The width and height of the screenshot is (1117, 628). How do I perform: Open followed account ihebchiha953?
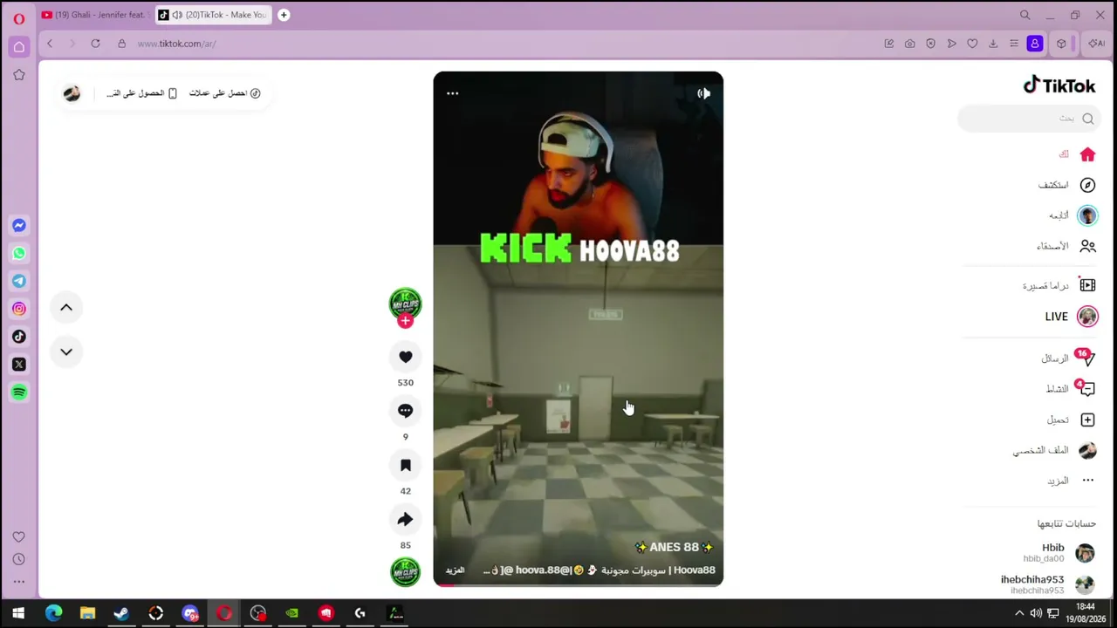pos(1047,584)
